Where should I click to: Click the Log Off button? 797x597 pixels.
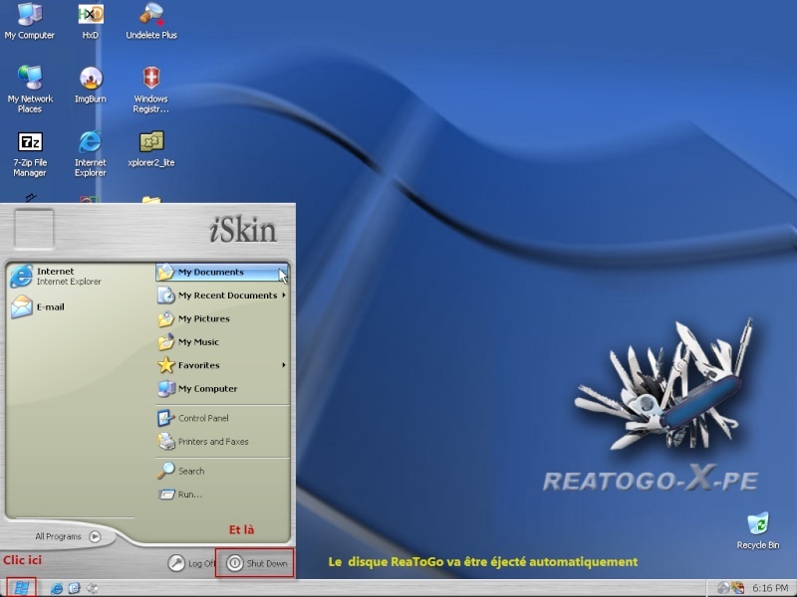[x=191, y=563]
